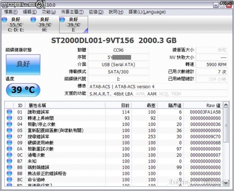
Task: Click the raw value 000000009C70
Action: [205, 136]
